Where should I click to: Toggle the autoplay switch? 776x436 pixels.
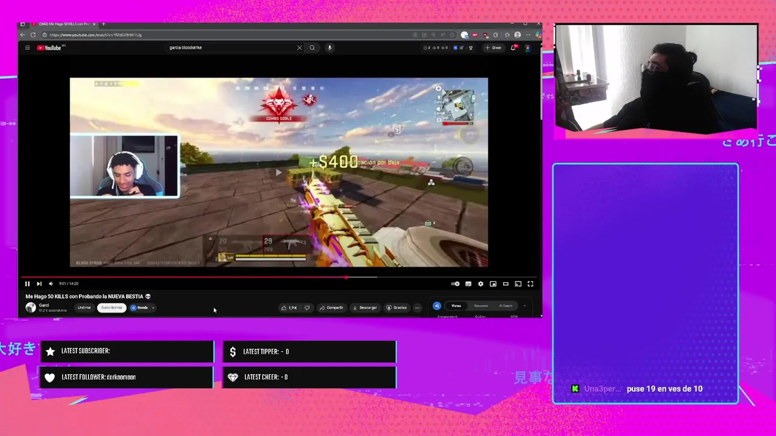click(x=455, y=283)
